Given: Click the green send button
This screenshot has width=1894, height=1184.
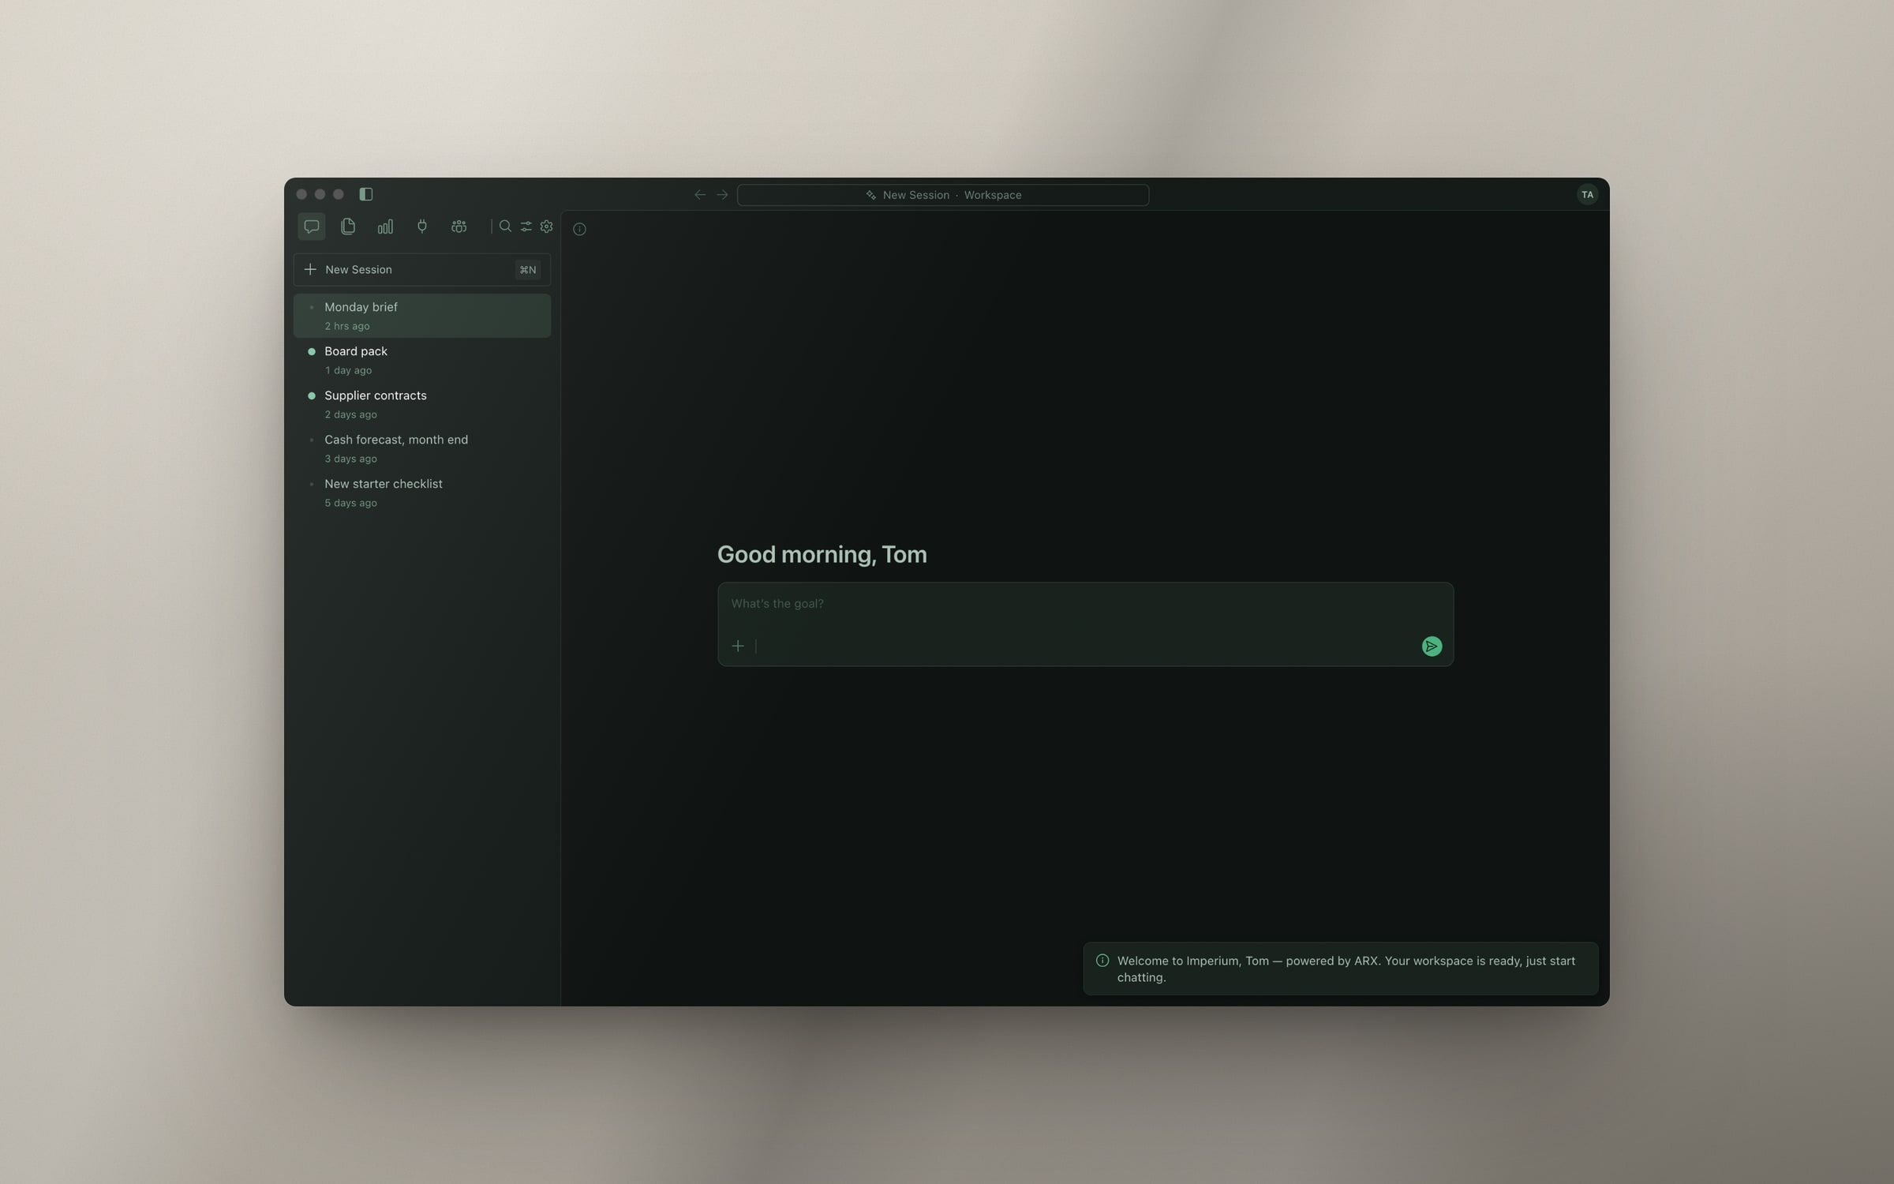Looking at the screenshot, I should (1432, 646).
